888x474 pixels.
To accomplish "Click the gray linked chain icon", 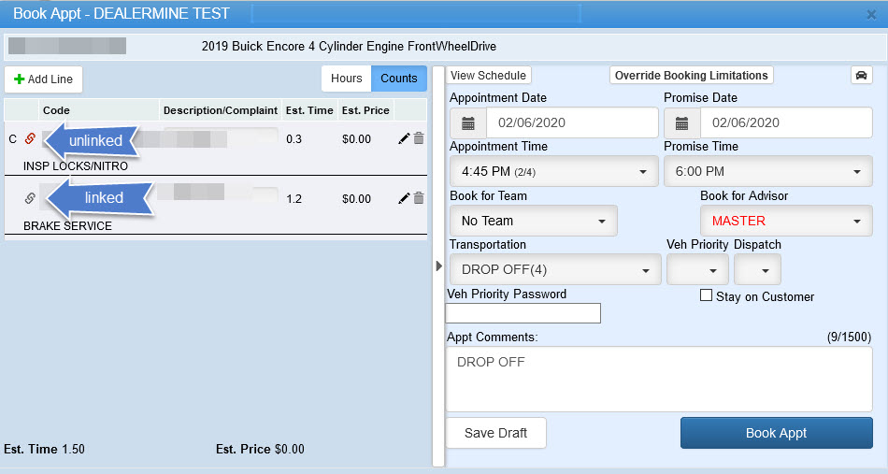I will (30, 198).
